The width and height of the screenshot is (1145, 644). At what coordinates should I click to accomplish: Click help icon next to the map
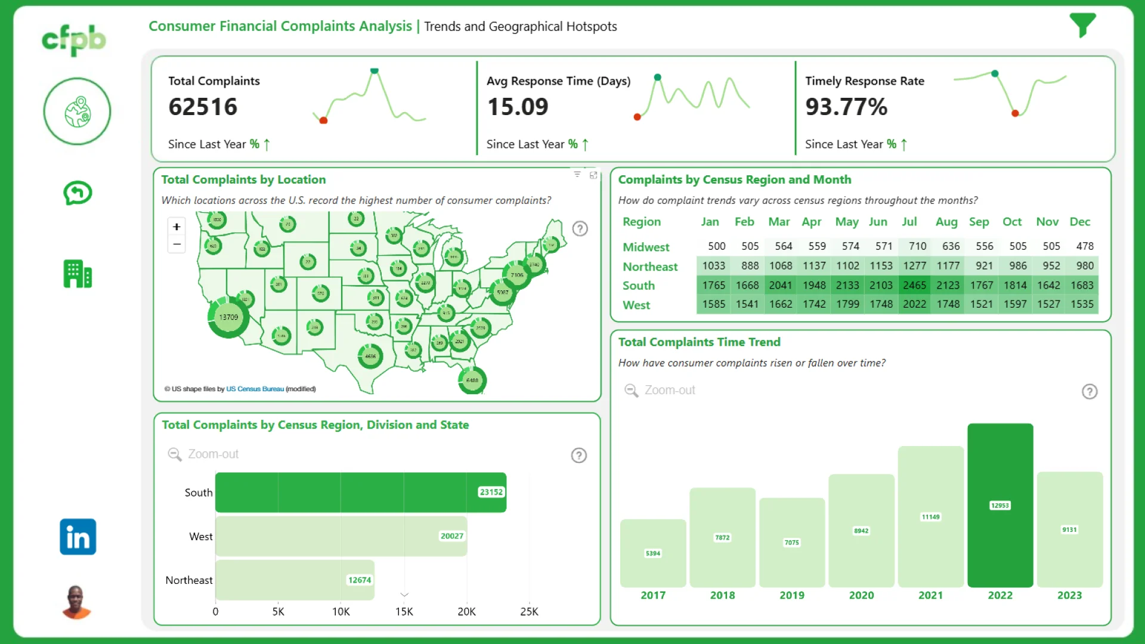[x=580, y=228]
